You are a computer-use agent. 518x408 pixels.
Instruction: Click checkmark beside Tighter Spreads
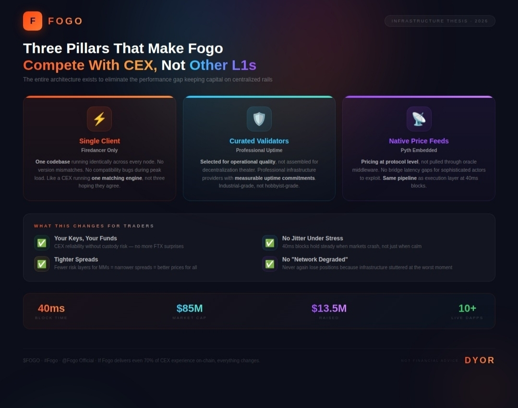(x=42, y=264)
